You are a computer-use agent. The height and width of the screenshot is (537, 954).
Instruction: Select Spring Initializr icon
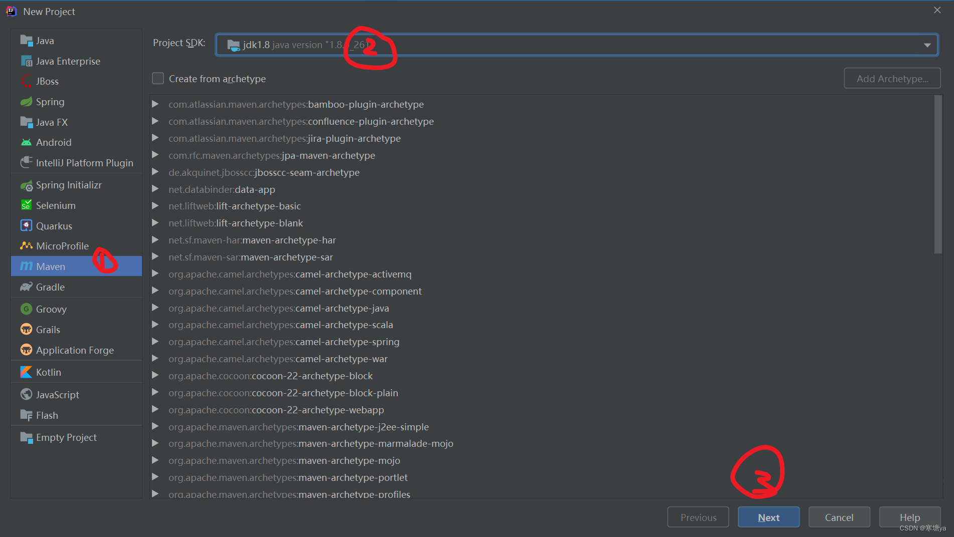click(x=26, y=185)
